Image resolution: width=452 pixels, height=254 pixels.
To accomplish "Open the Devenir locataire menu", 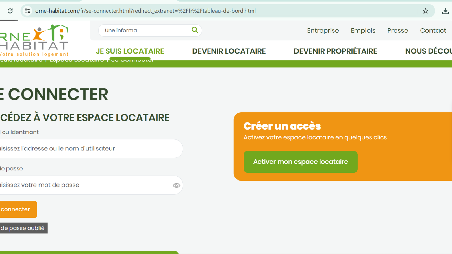I will [229, 51].
